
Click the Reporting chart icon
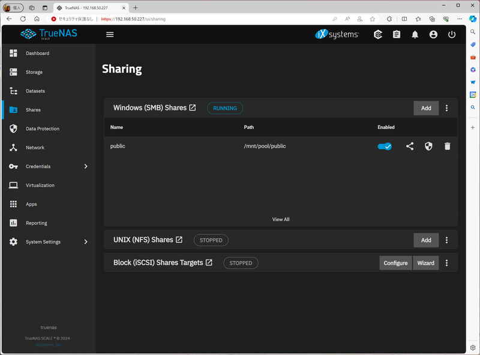click(x=13, y=223)
